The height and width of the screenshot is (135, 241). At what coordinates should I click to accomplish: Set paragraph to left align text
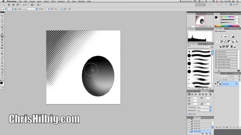[x=189, y=94]
